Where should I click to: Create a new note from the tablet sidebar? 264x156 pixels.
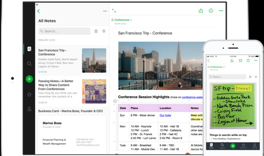[29, 79]
